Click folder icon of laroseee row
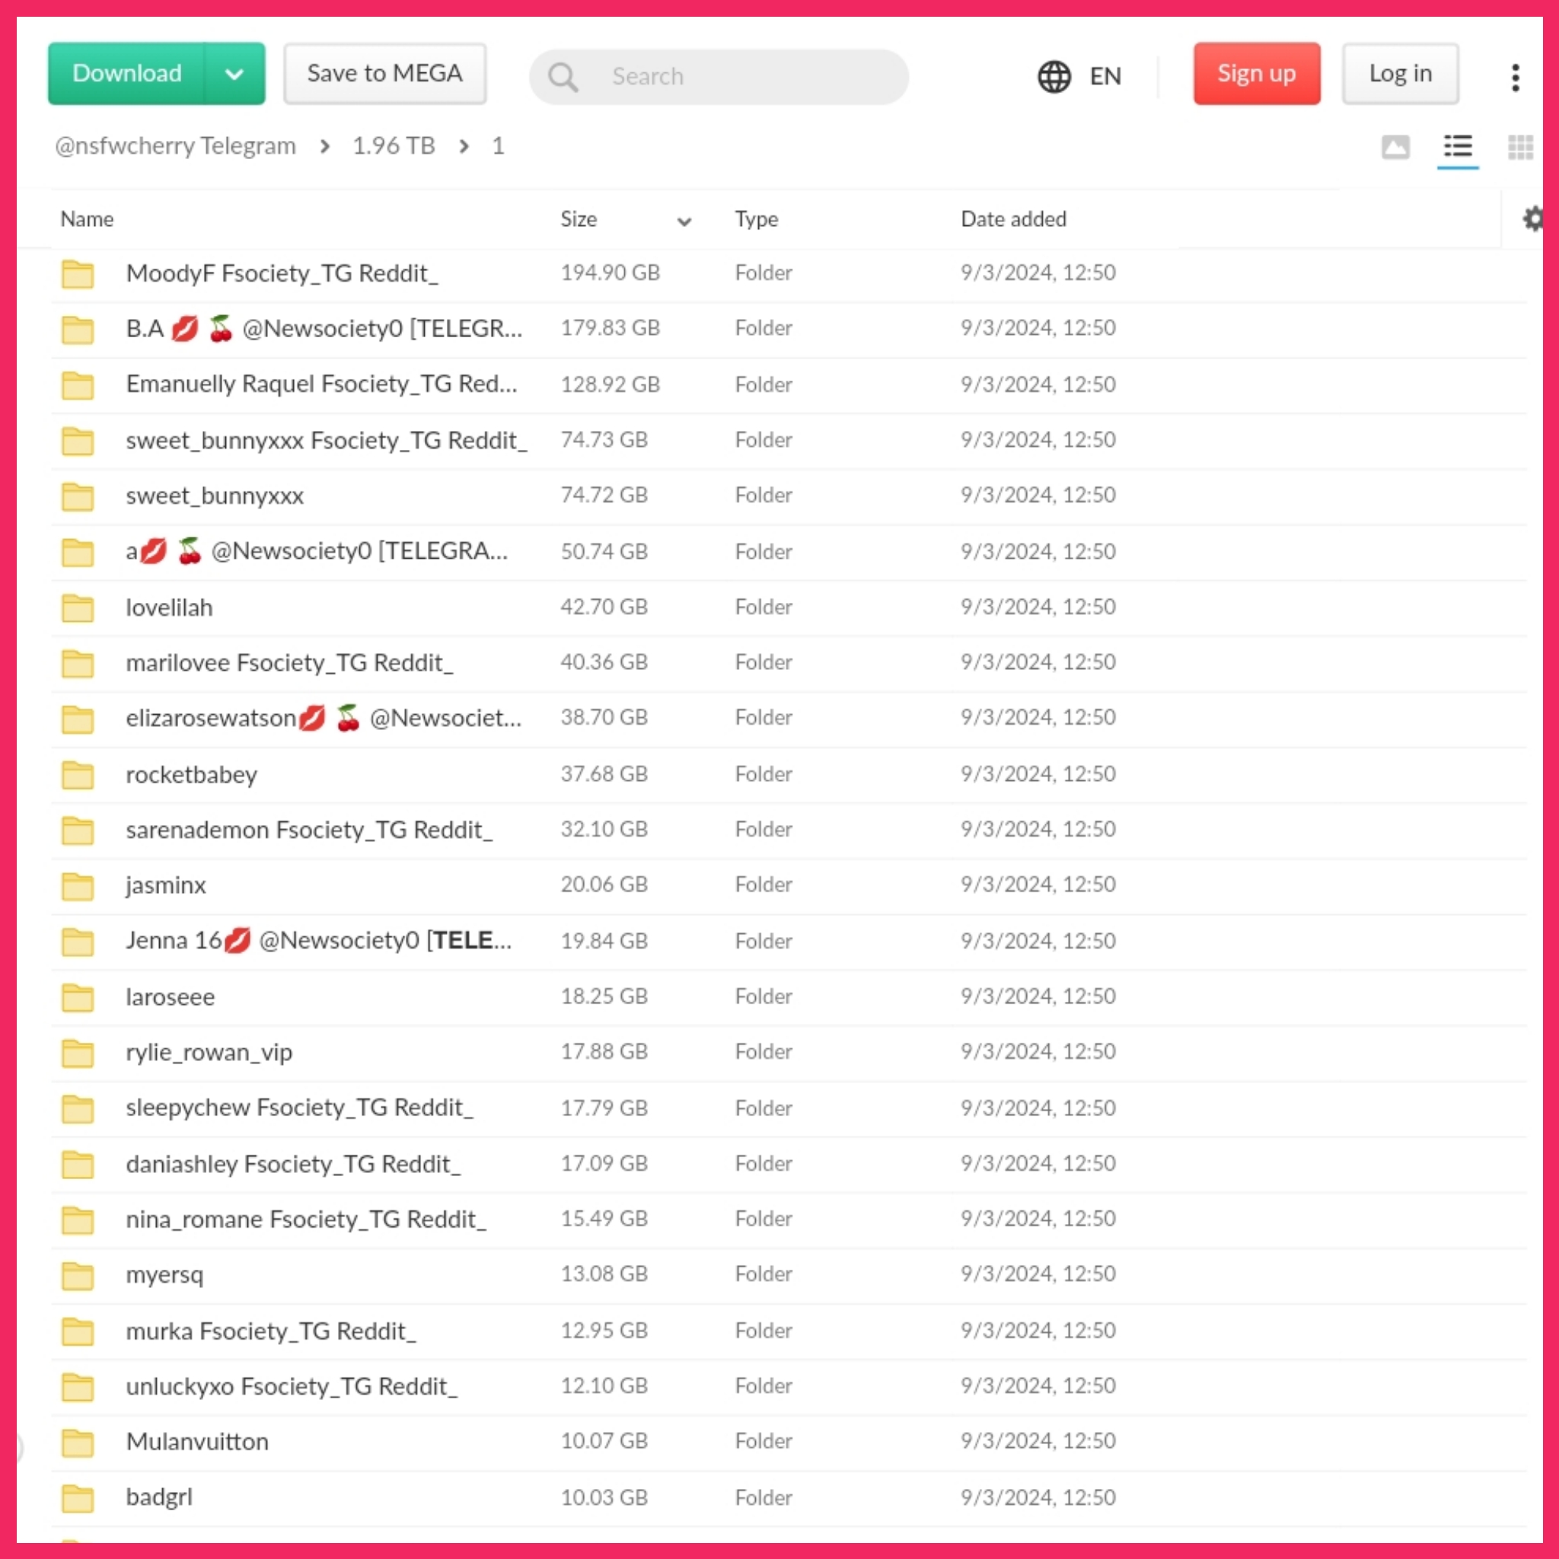The width and height of the screenshot is (1559, 1559). (78, 998)
